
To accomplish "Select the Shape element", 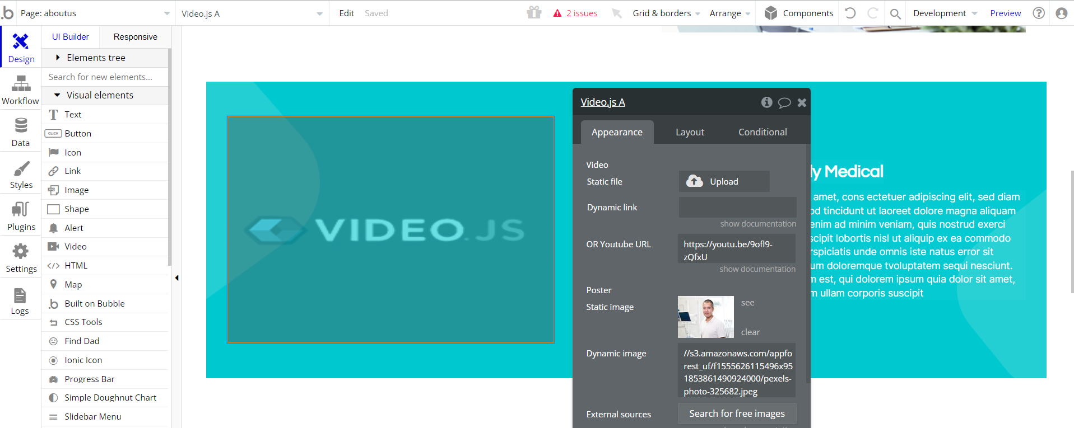I will click(x=105, y=209).
